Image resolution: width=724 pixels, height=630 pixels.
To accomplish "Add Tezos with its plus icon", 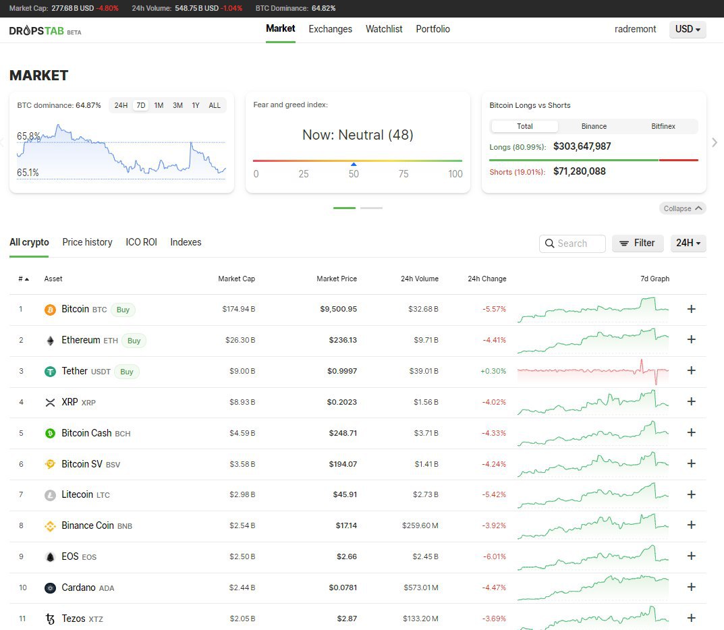I will coord(691,618).
